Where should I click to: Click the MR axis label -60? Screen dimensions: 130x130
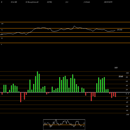click(x=127, y=106)
